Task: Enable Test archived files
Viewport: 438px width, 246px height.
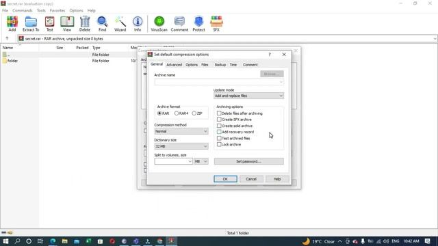Action: click(219, 138)
